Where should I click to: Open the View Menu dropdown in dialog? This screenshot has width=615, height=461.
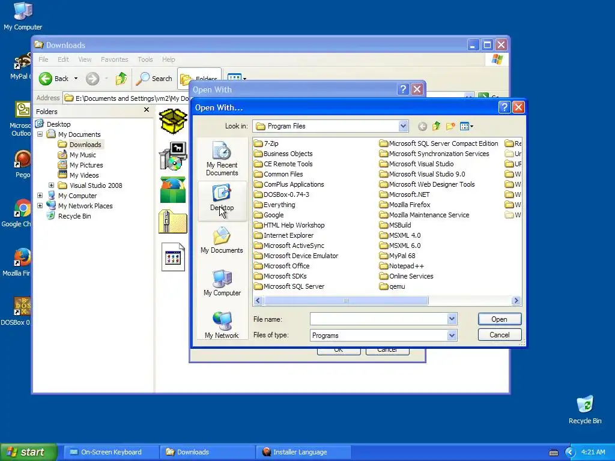point(466,126)
